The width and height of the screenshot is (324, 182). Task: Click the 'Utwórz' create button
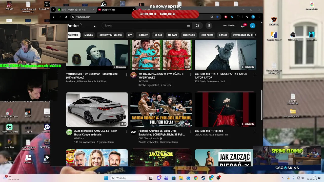[x=229, y=26]
